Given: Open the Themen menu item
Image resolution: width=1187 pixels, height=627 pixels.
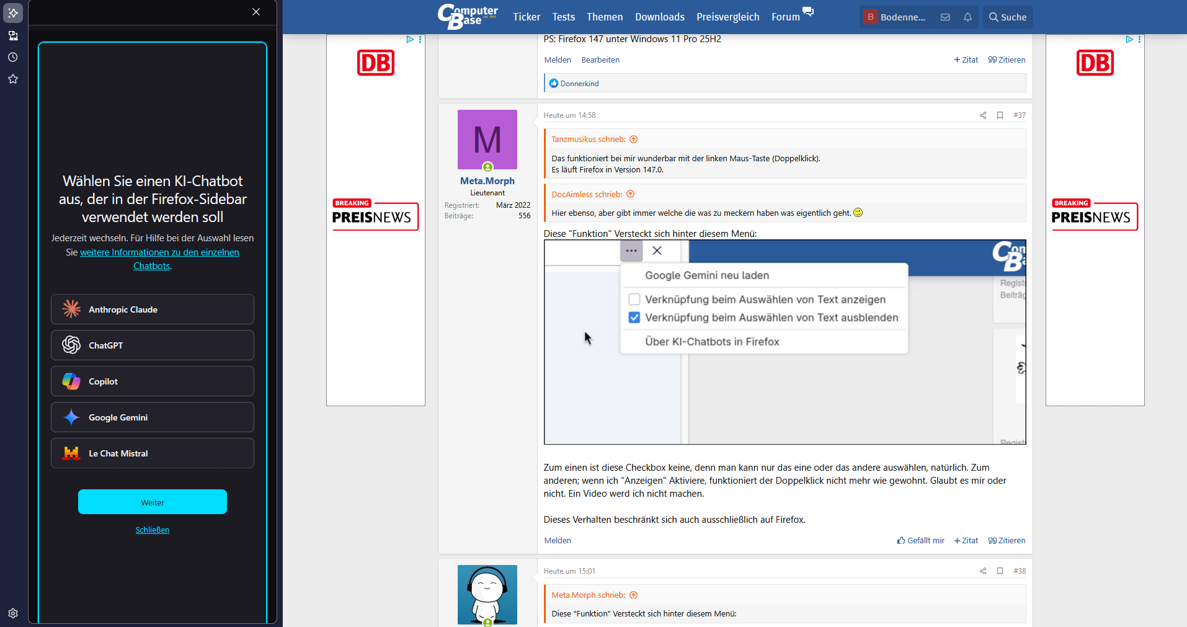Looking at the screenshot, I should pyautogui.click(x=605, y=17).
